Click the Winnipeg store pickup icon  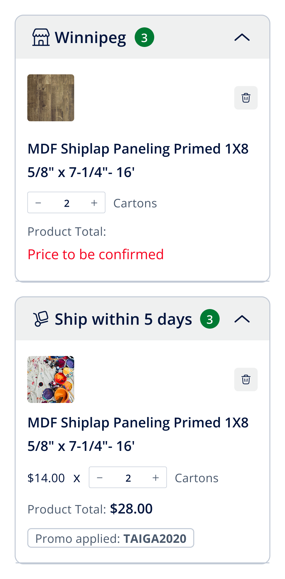41,37
